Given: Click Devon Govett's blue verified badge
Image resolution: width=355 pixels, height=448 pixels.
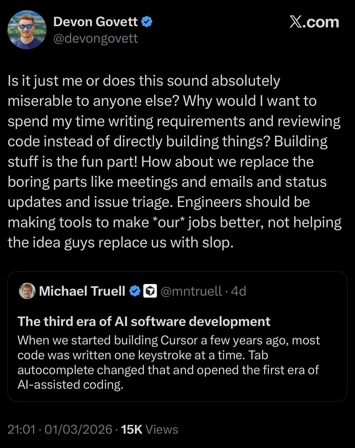Looking at the screenshot, I should tap(147, 21).
